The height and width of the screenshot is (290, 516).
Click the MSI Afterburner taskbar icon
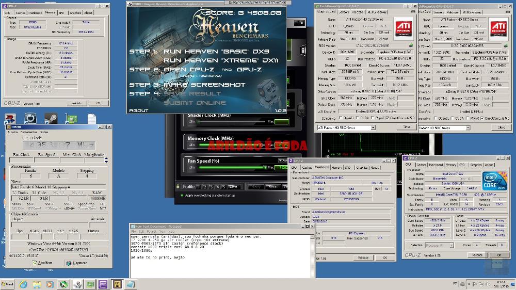coord(77,284)
